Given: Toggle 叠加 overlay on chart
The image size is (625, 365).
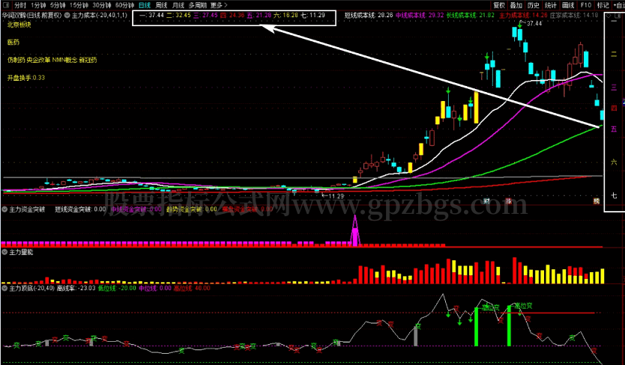Looking at the screenshot, I should click(516, 4).
